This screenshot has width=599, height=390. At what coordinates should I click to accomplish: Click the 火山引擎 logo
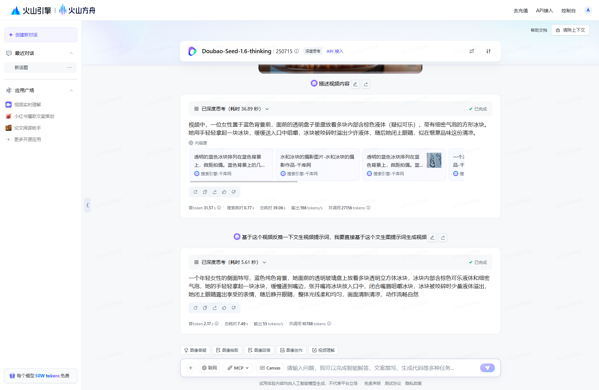(x=31, y=11)
